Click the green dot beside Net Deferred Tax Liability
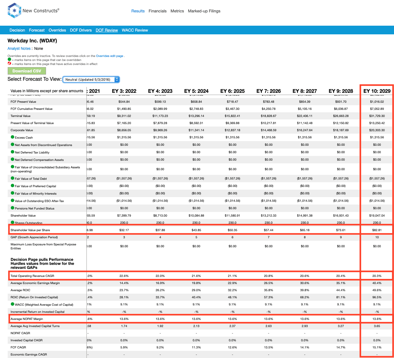The image size is (394, 358). 12,152
